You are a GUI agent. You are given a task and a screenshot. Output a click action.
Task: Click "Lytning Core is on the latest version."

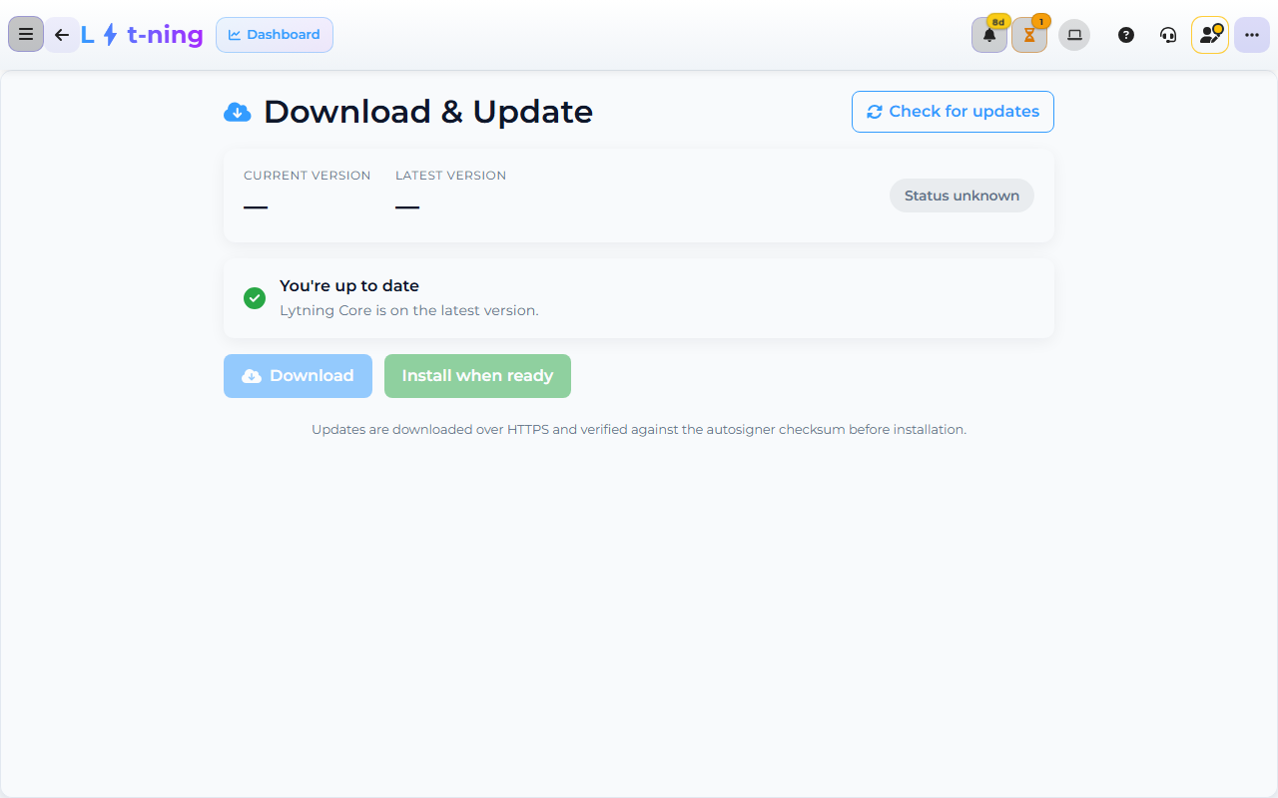click(x=409, y=310)
